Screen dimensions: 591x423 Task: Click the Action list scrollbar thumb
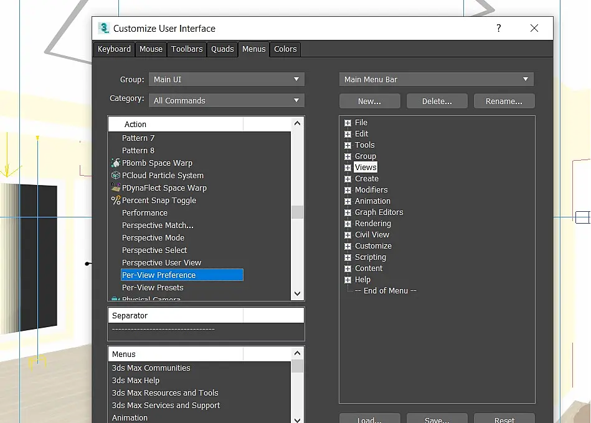click(297, 212)
